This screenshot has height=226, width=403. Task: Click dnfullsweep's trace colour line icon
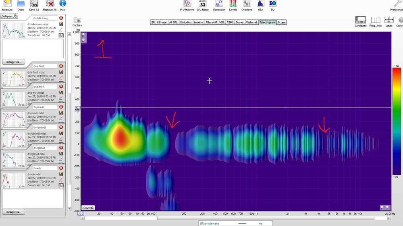(x=61, y=30)
